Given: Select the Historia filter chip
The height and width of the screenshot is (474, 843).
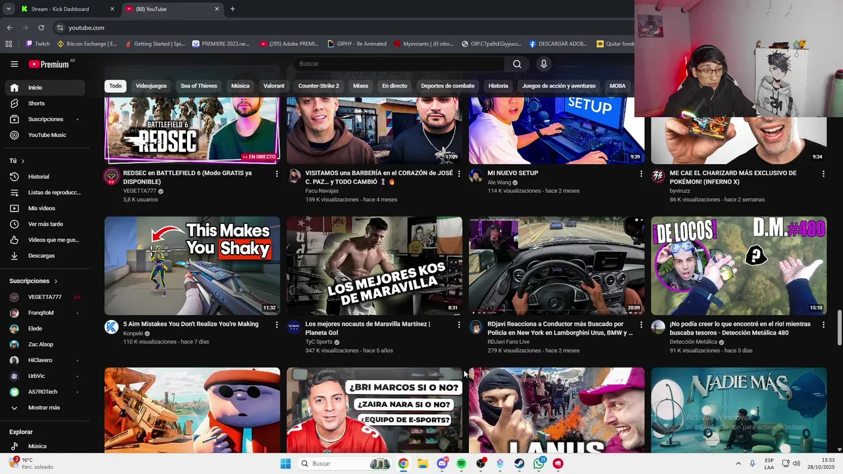Looking at the screenshot, I should [x=499, y=86].
